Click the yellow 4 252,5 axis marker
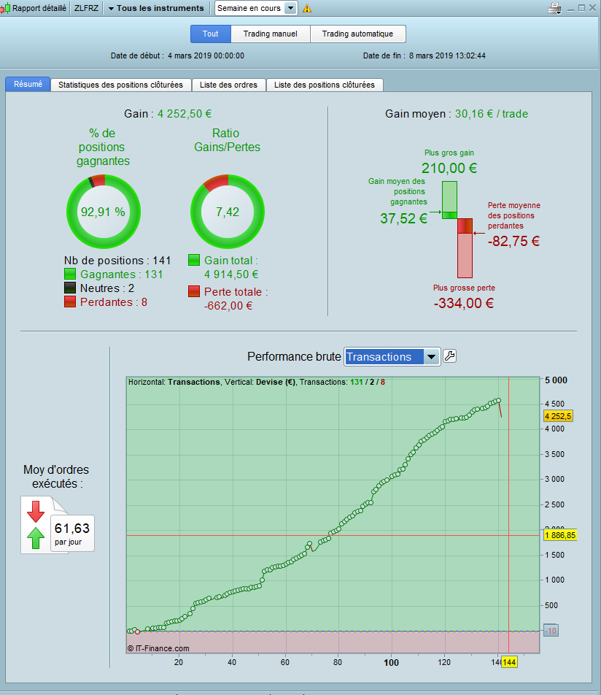Viewport: 601px width, 695px height. point(558,416)
